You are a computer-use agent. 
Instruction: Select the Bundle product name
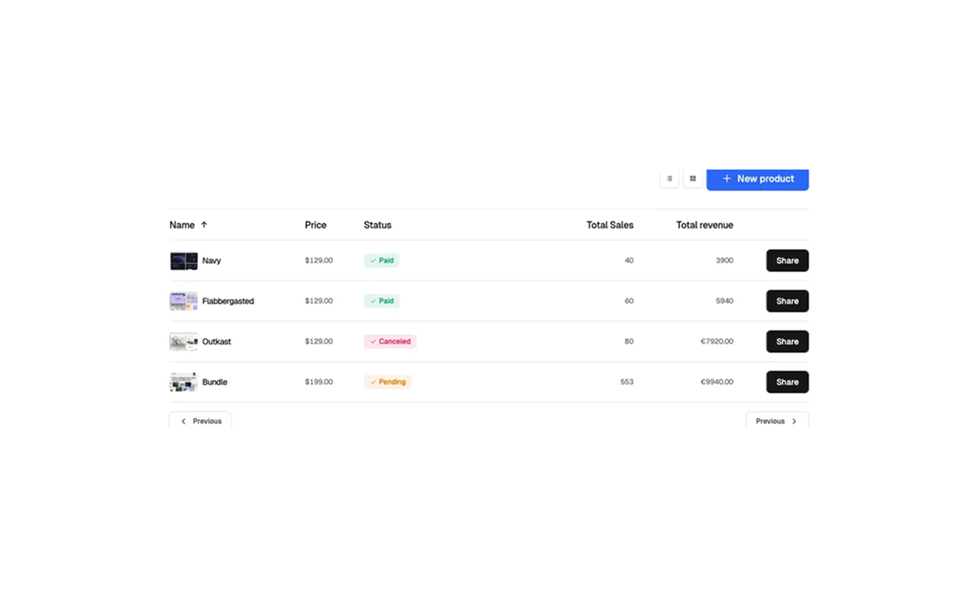tap(215, 382)
